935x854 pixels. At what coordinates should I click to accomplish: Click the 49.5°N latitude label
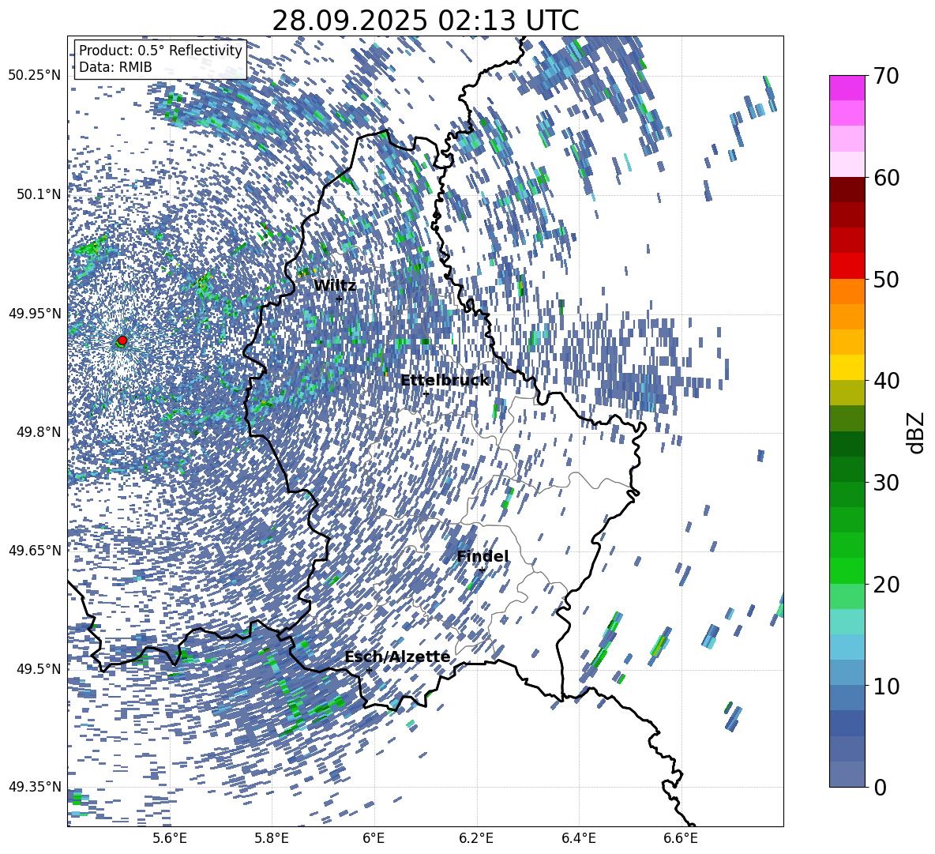click(38, 669)
